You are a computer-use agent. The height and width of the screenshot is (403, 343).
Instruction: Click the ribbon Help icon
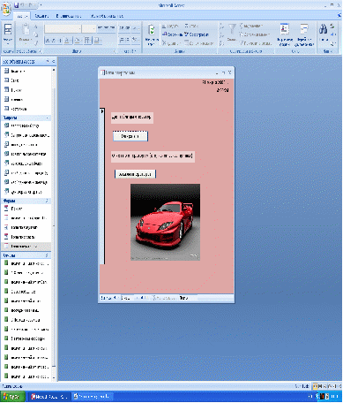click(x=339, y=16)
